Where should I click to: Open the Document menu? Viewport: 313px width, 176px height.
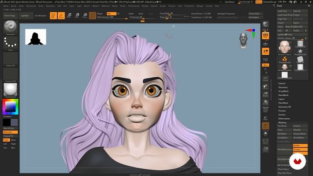point(31,6)
